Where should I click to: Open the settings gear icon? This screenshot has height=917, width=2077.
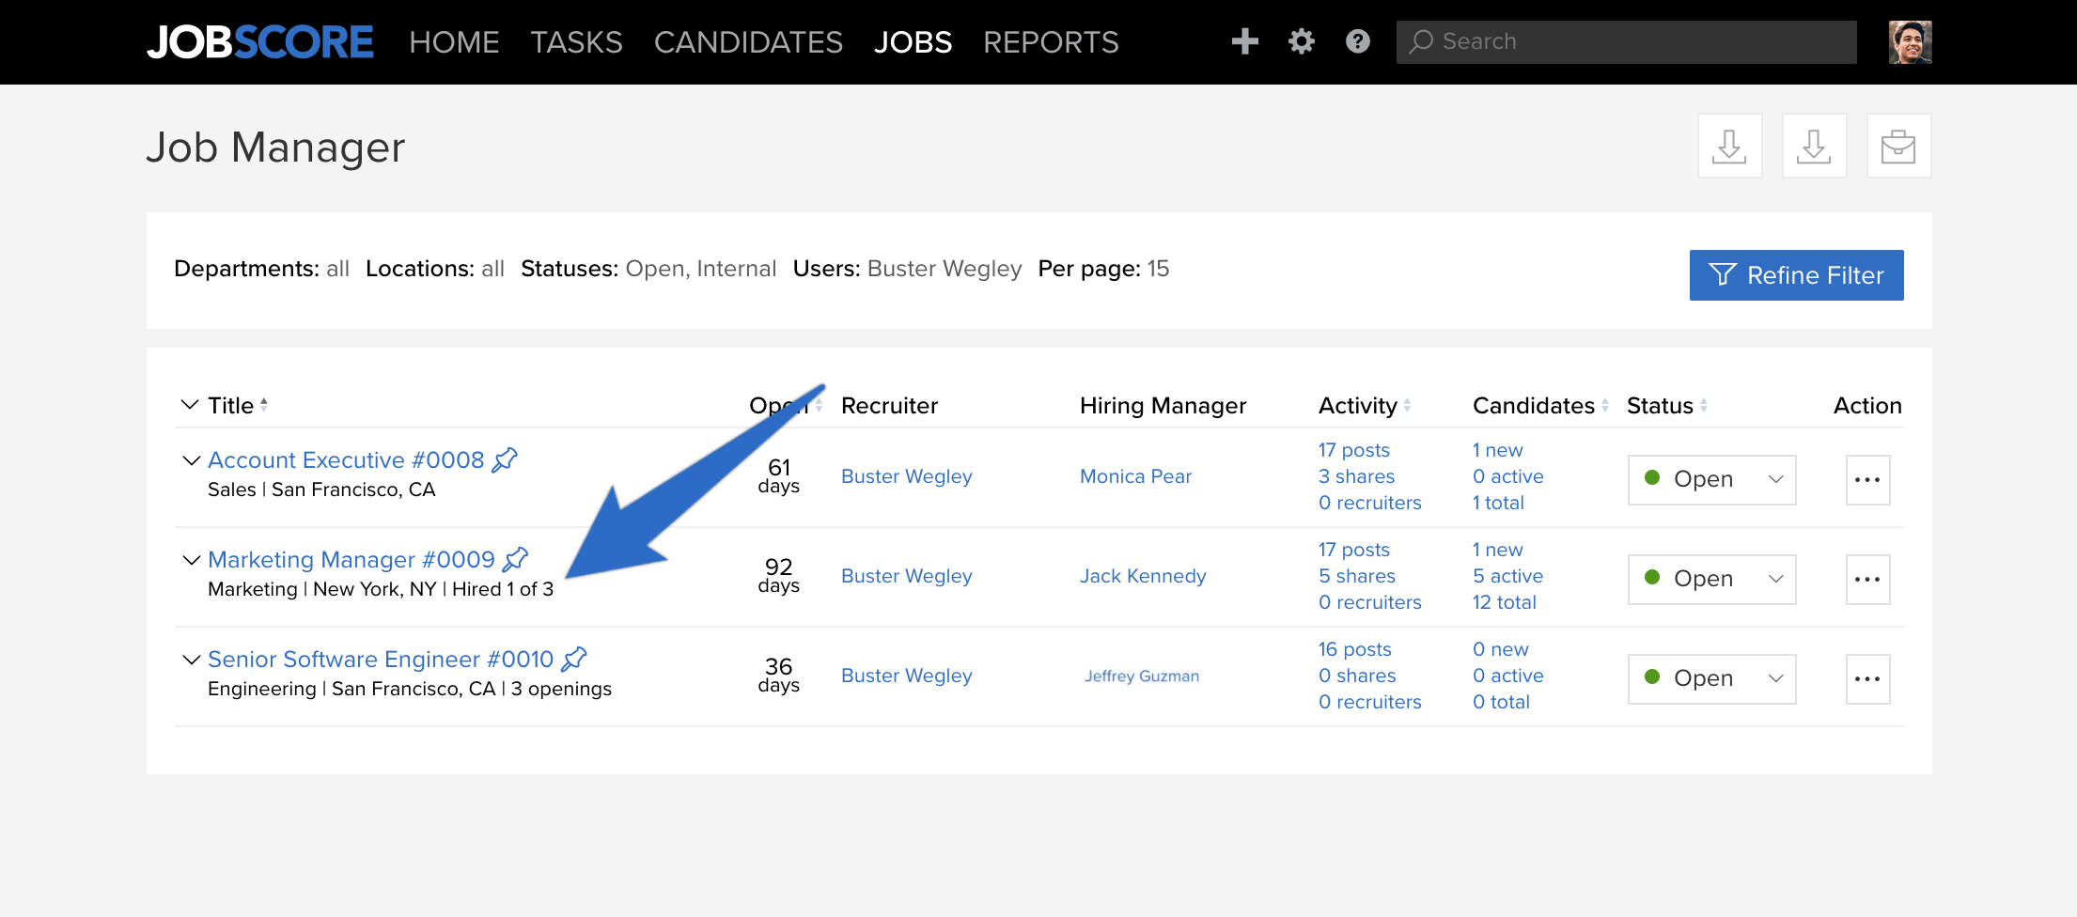tap(1302, 41)
